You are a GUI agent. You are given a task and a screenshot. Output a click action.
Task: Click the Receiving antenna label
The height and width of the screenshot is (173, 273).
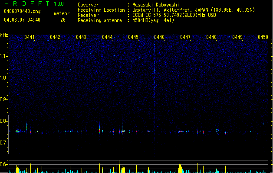coord(100,20)
